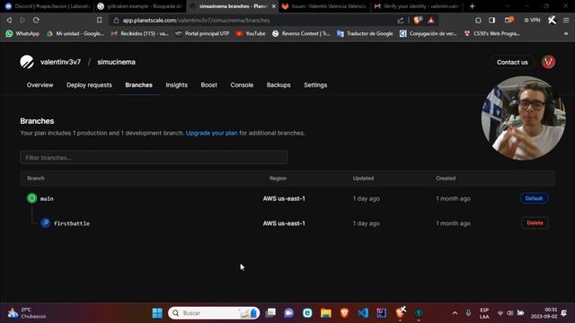Image resolution: width=575 pixels, height=323 pixels.
Task: Open the Windows Start menu
Action: tap(157, 313)
